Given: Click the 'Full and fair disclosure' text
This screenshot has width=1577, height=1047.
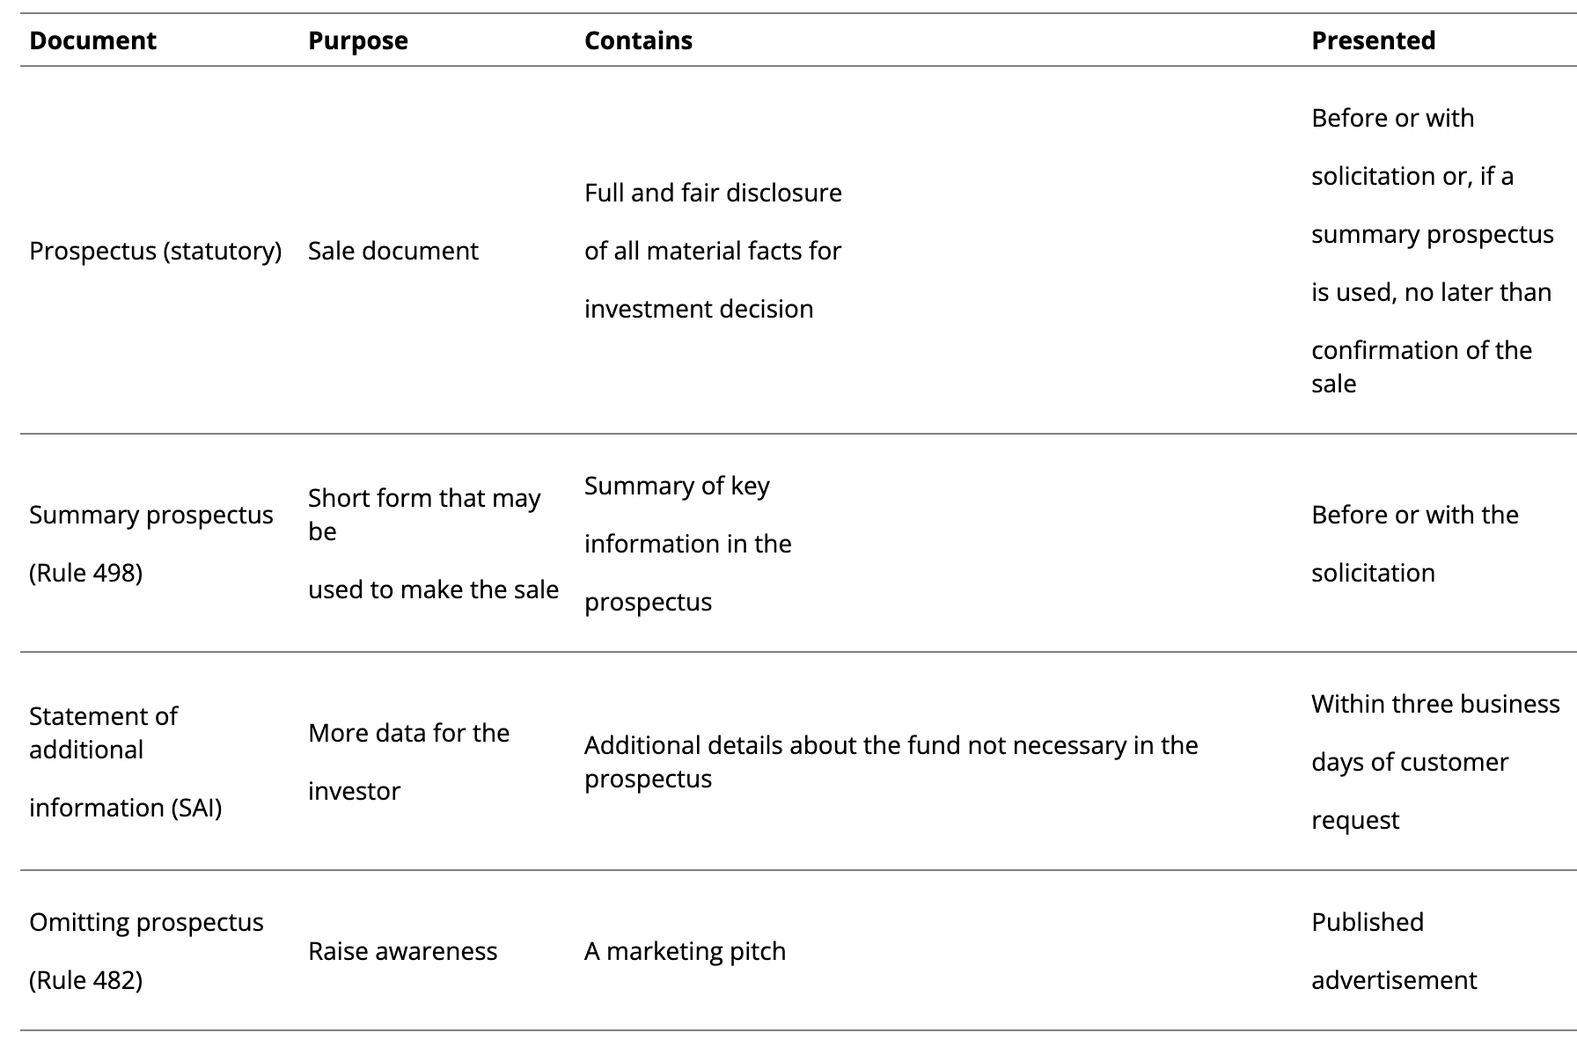Looking at the screenshot, I should point(713,193).
